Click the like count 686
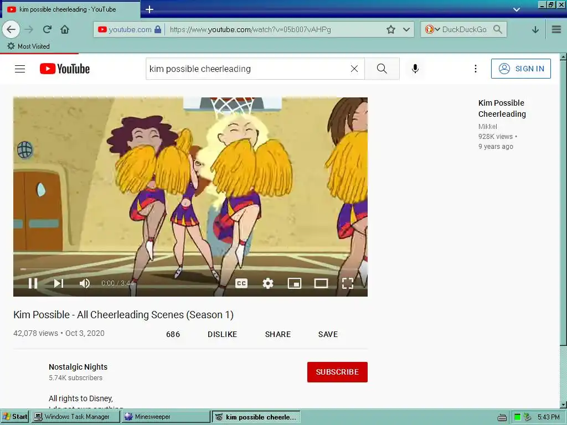This screenshot has width=567, height=425. [173, 334]
